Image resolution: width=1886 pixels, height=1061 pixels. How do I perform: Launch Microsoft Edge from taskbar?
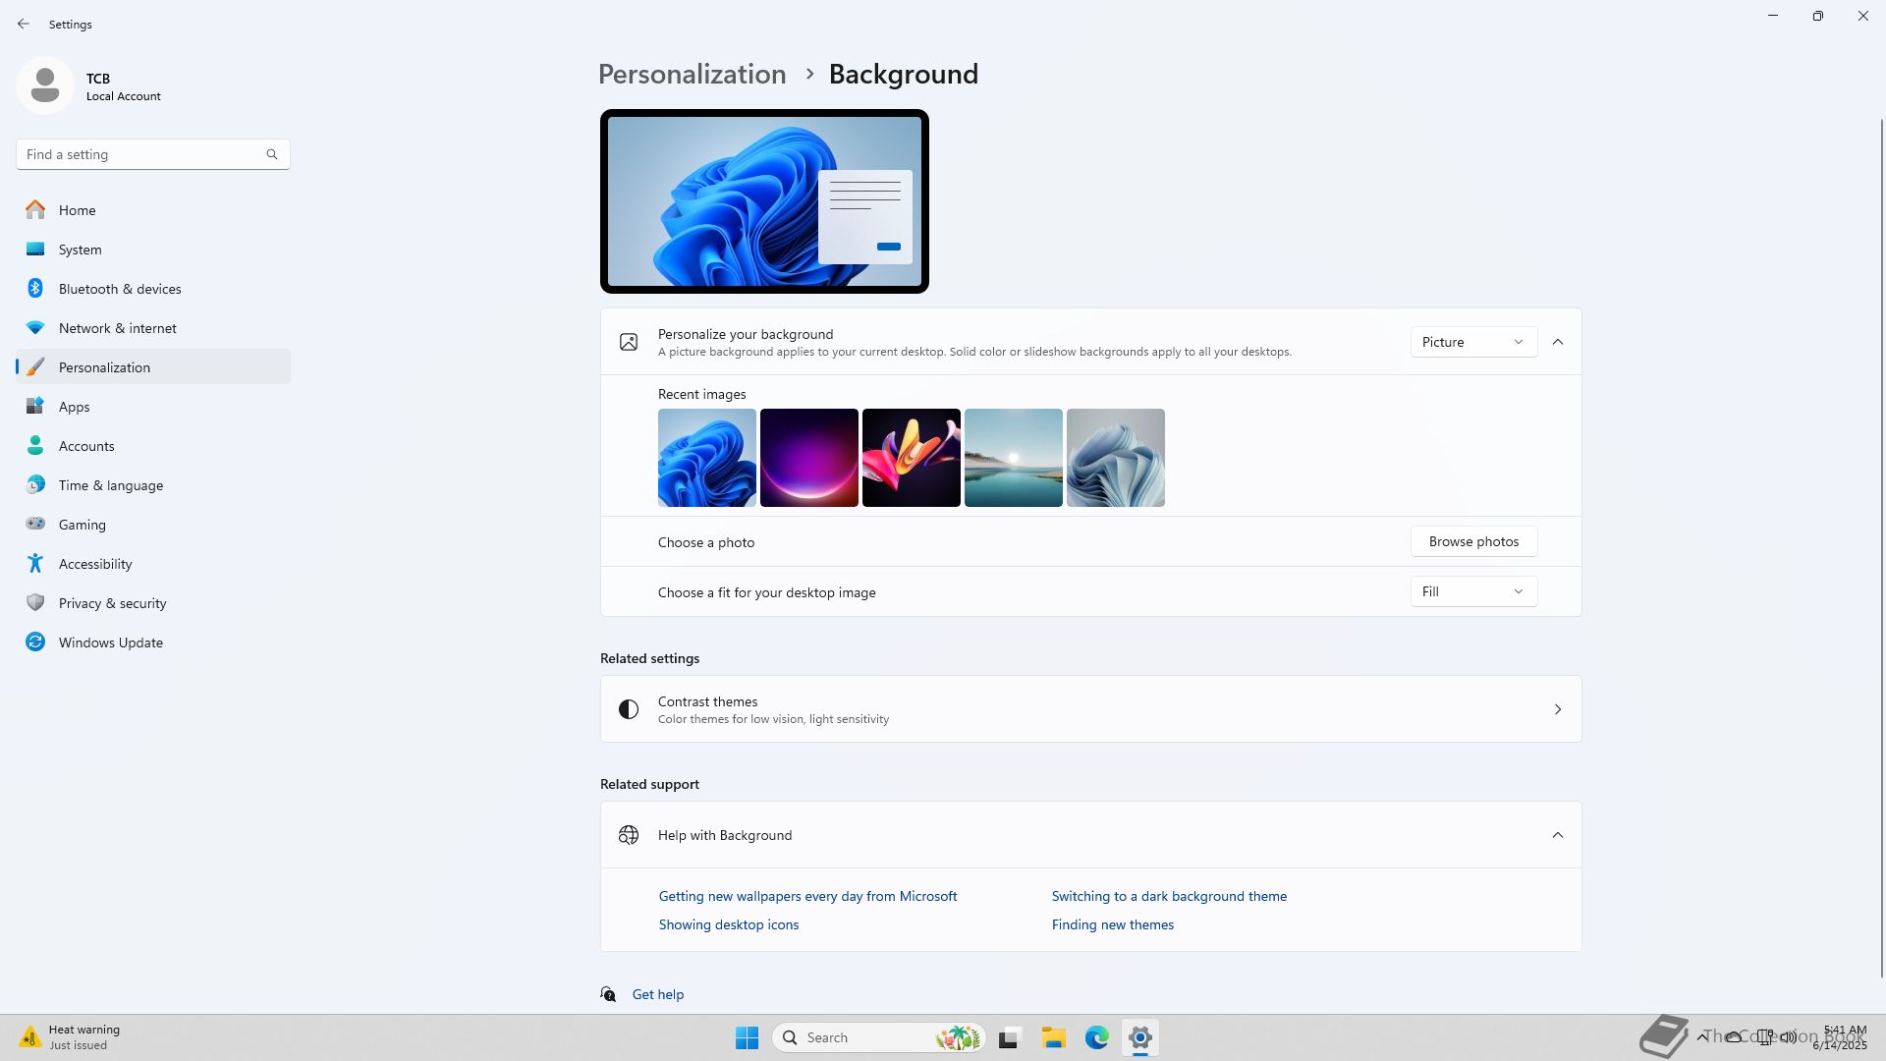tap(1096, 1037)
